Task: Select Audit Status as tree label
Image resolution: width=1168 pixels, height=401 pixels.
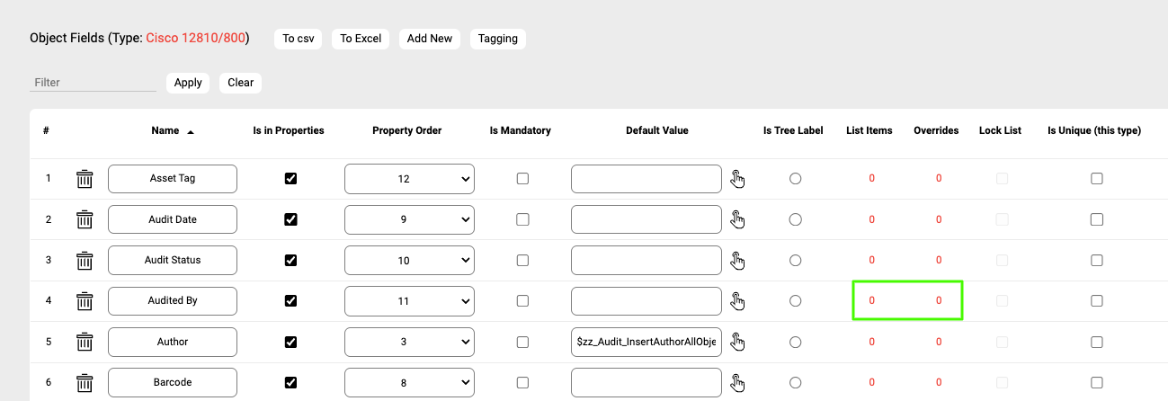Action: [795, 260]
